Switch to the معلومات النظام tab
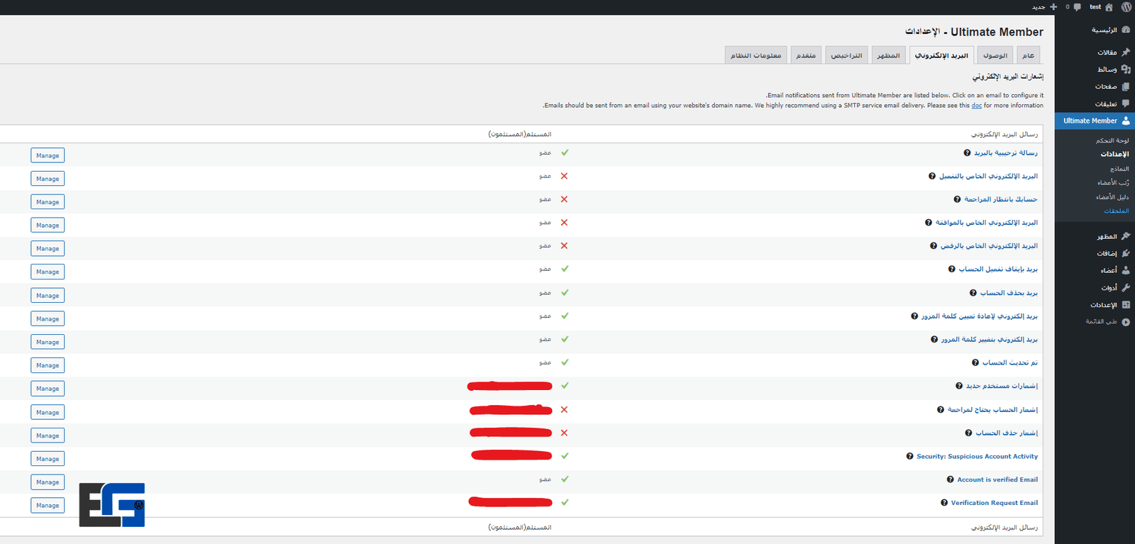The height and width of the screenshot is (544, 1135). point(755,55)
